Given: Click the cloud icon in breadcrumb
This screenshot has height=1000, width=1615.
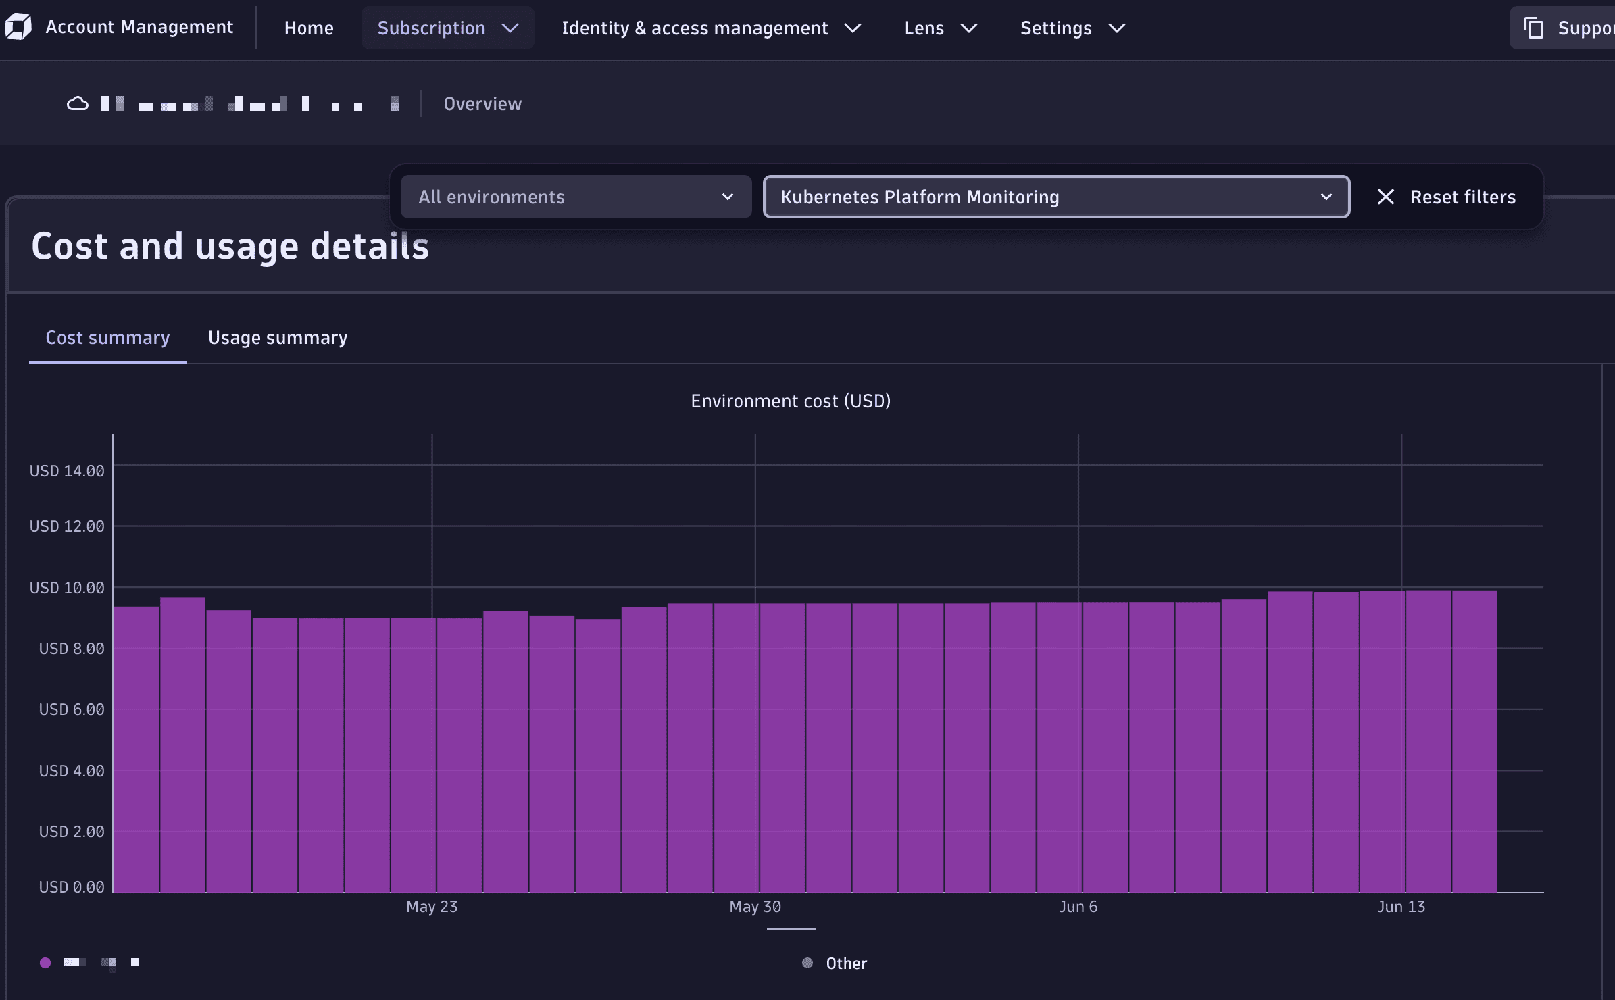Looking at the screenshot, I should coord(78,103).
